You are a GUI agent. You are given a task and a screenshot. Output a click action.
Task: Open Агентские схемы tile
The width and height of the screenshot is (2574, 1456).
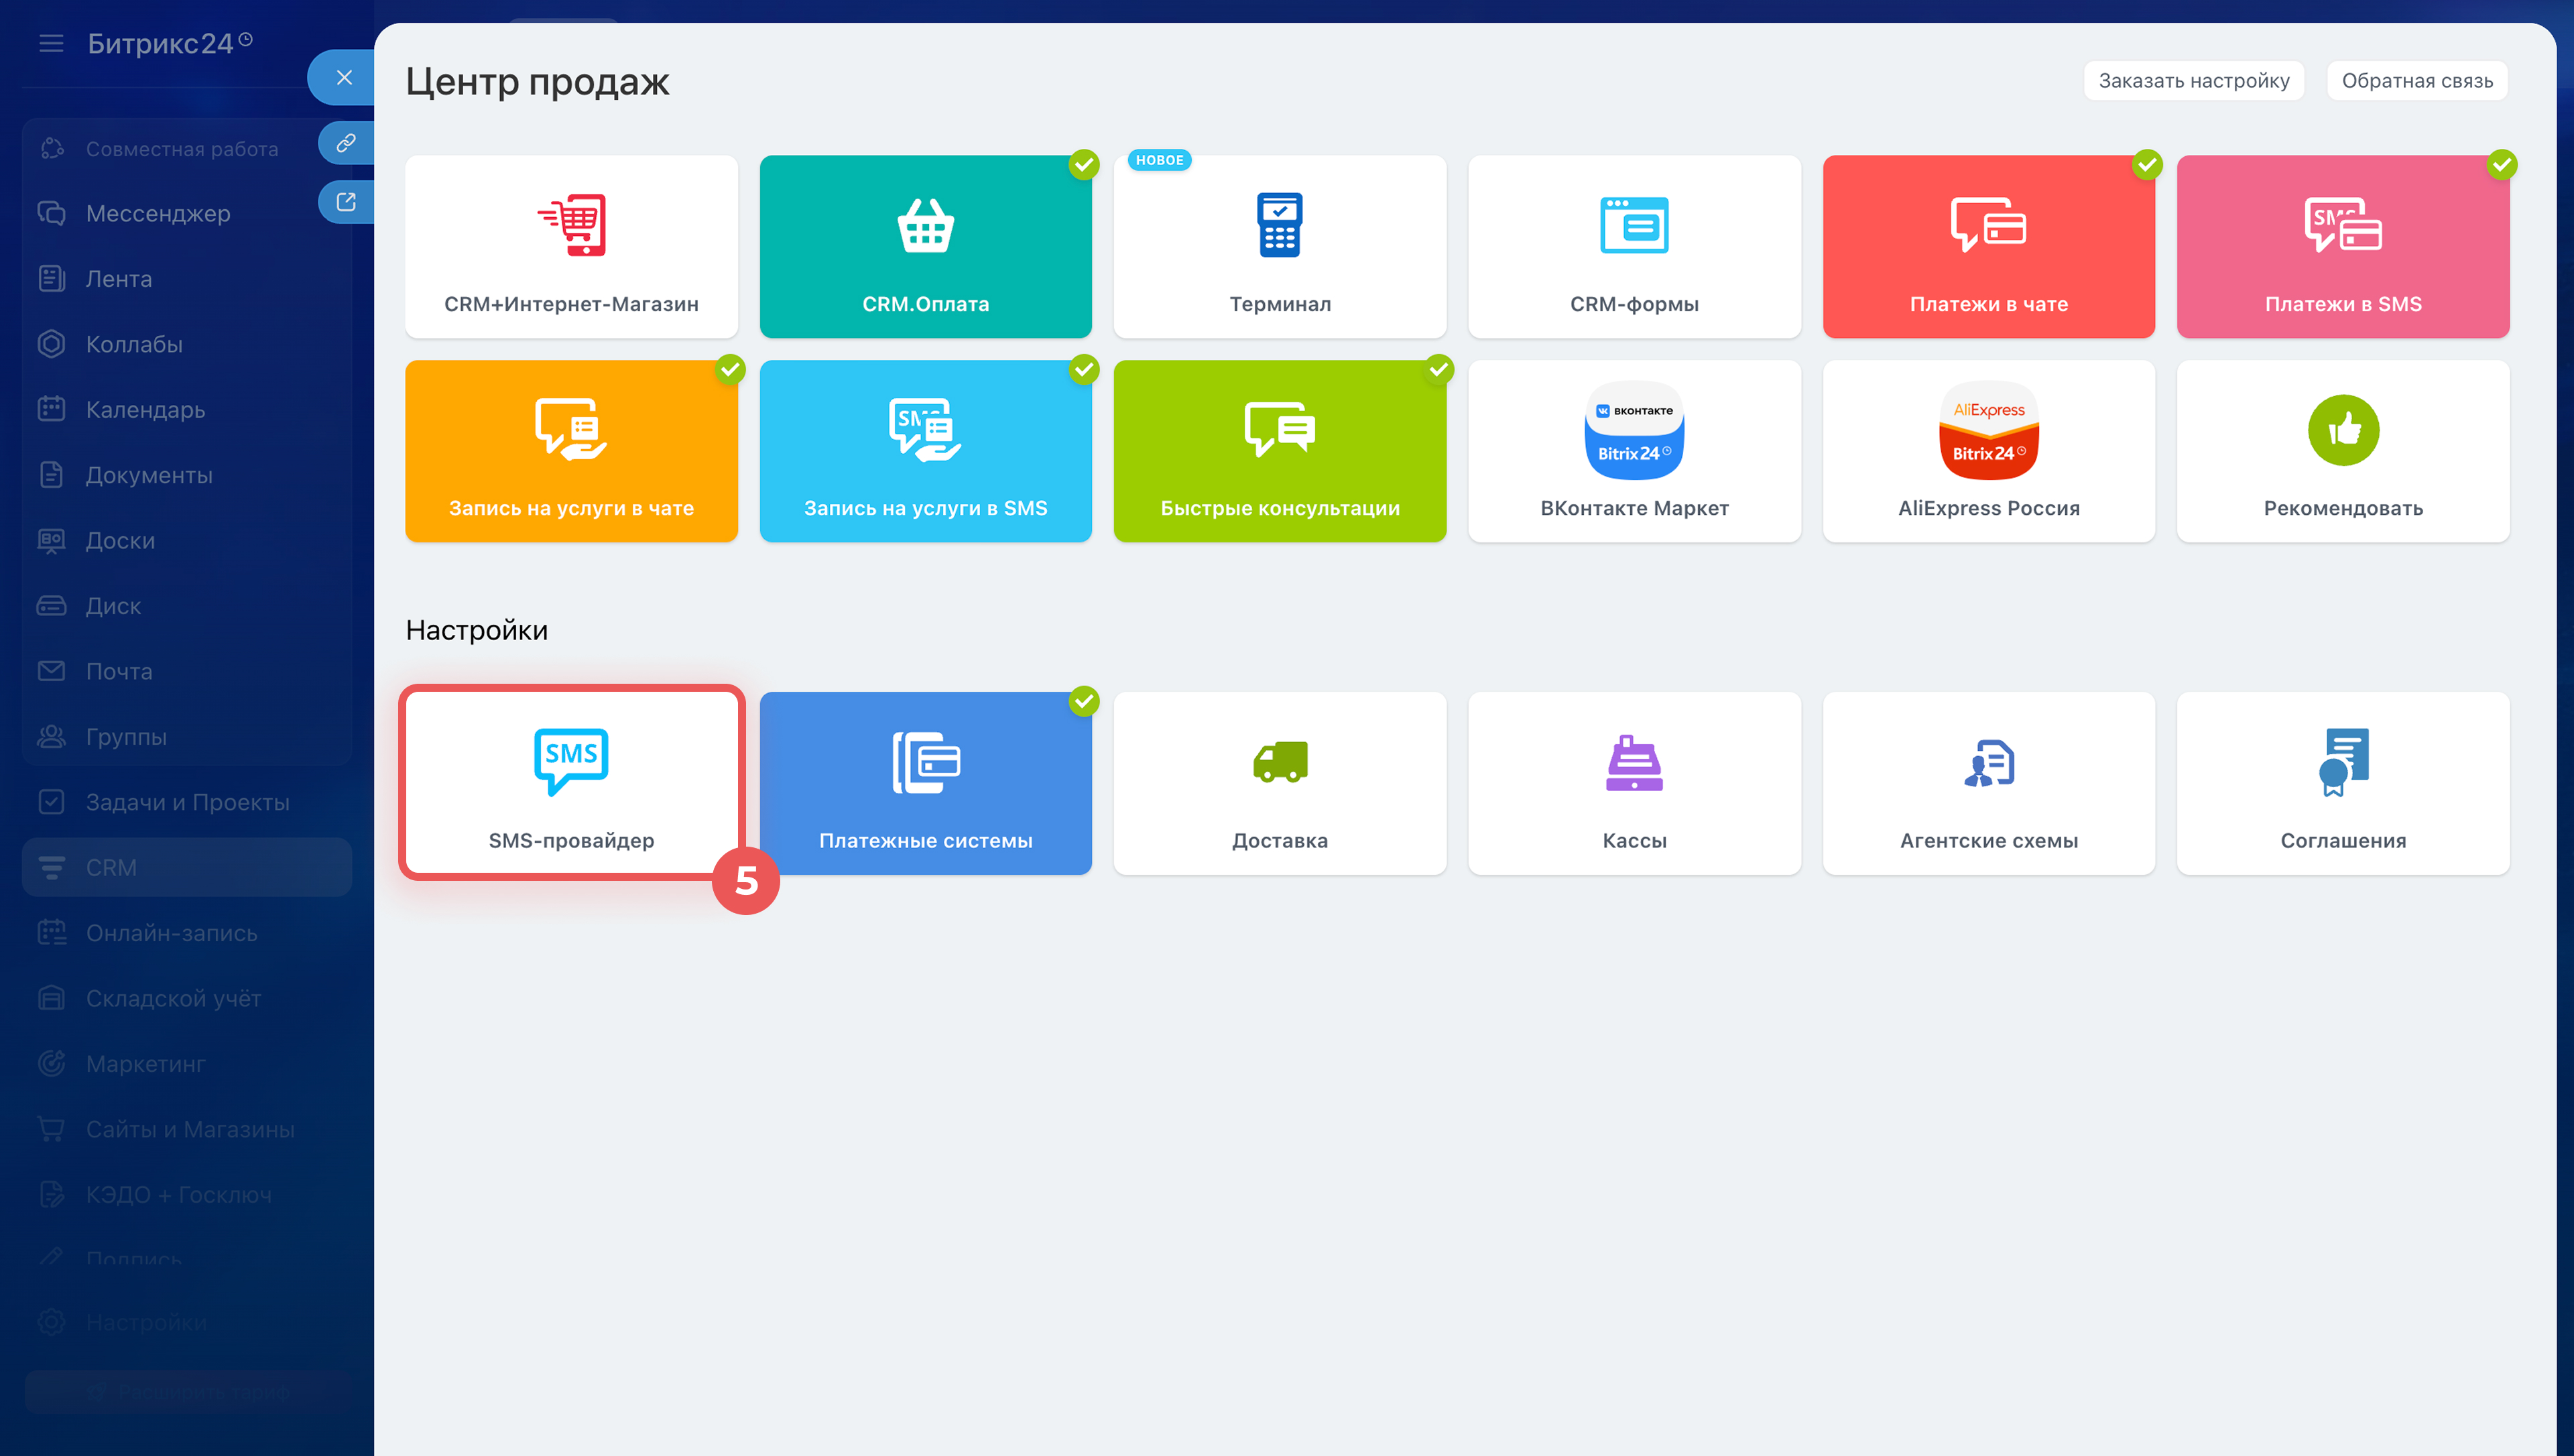coord(1988,782)
